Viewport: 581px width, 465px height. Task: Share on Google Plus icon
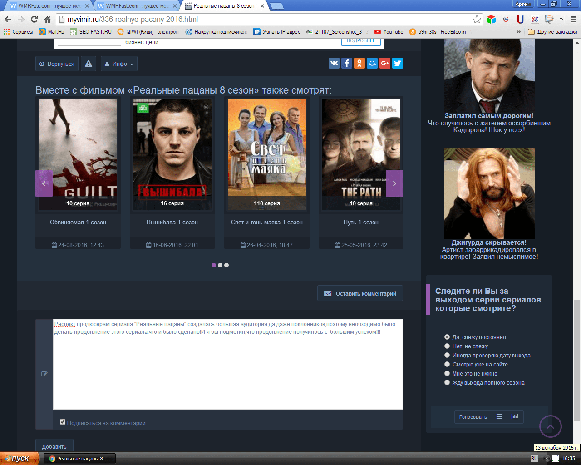click(x=385, y=63)
